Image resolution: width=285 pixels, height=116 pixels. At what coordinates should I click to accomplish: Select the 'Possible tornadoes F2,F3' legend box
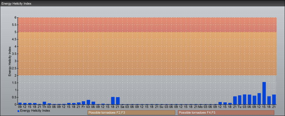pyautogui.click(x=131, y=113)
